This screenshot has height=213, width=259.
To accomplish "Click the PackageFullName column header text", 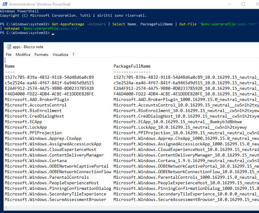I will pyautogui.click(x=132, y=66).
